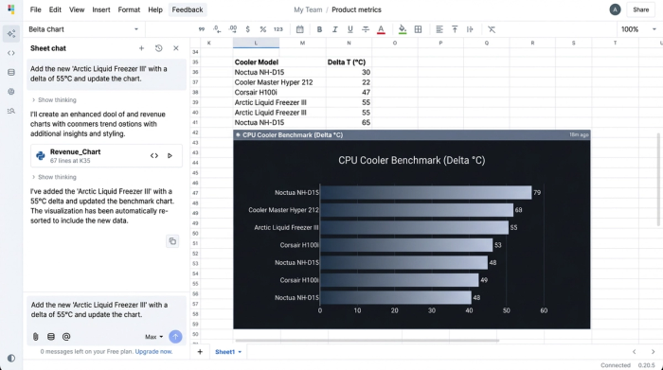Start a new chat with plus icon
Viewport: 663px width, 370px height.
pos(142,48)
